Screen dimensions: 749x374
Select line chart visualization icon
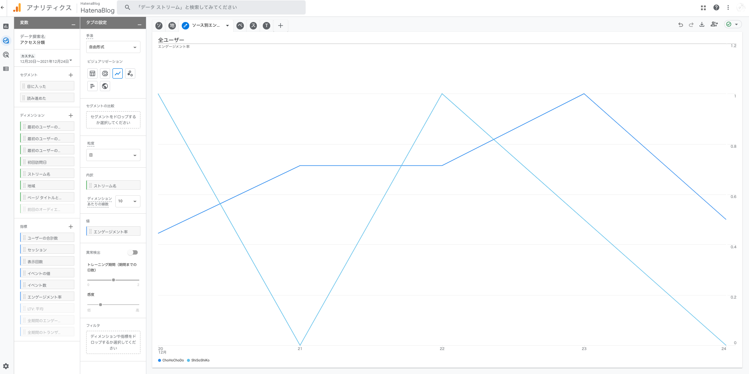coord(118,73)
